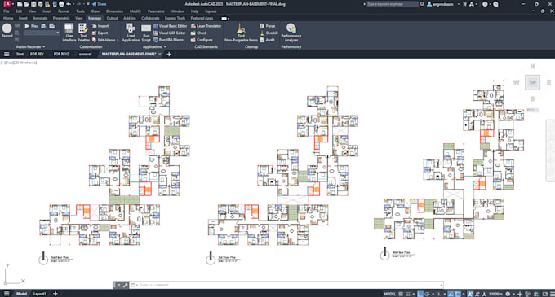
Task: Open the Dimension menu
Action: pos(115,11)
